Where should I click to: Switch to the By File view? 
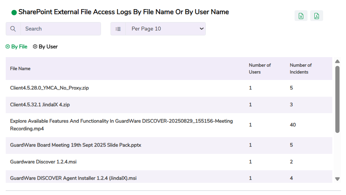tap(19, 47)
